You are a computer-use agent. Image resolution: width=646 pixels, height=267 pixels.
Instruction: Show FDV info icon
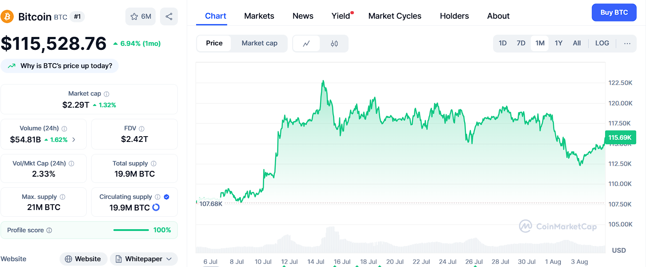pos(141,129)
